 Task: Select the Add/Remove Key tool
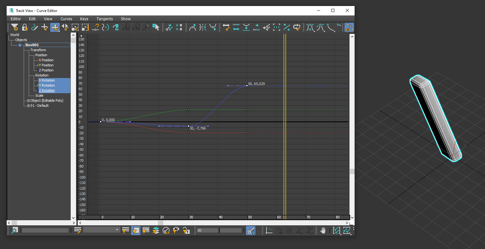pyautogui.click(x=45, y=27)
